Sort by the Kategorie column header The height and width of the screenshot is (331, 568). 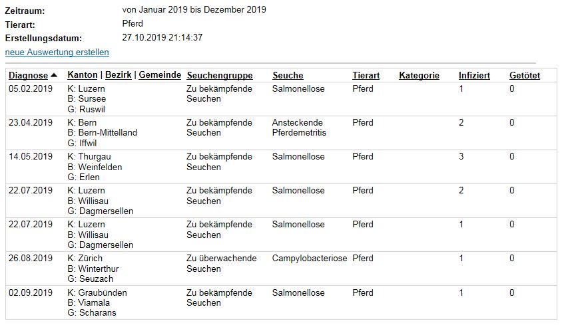pyautogui.click(x=419, y=76)
